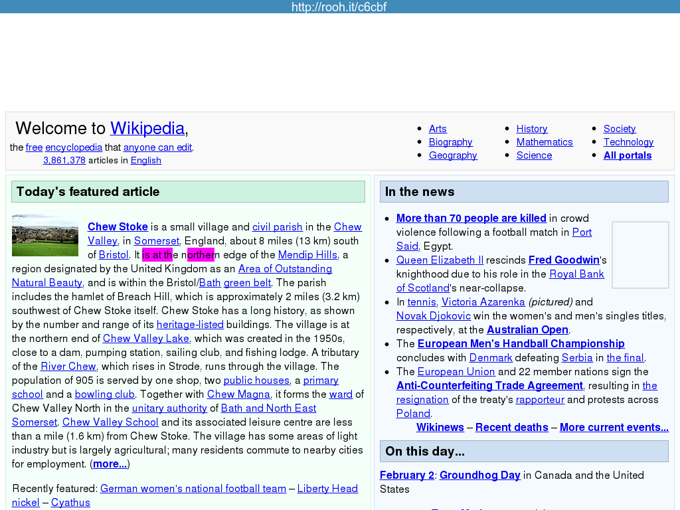Open the Fred Goodwin news link
Viewport: 680px width, 510px height.
pos(564,260)
